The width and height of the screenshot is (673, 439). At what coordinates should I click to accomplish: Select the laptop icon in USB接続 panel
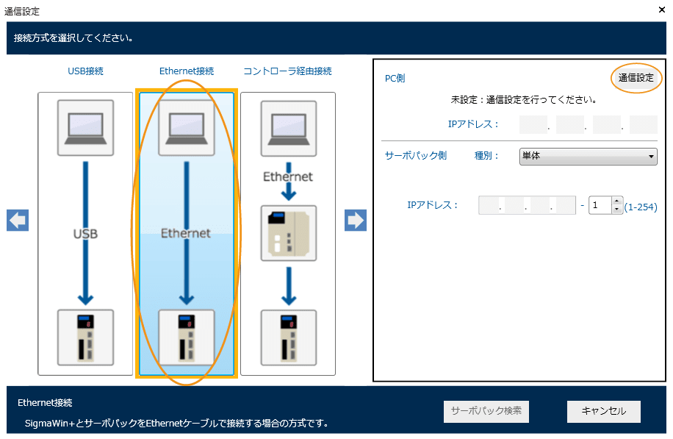tap(85, 128)
